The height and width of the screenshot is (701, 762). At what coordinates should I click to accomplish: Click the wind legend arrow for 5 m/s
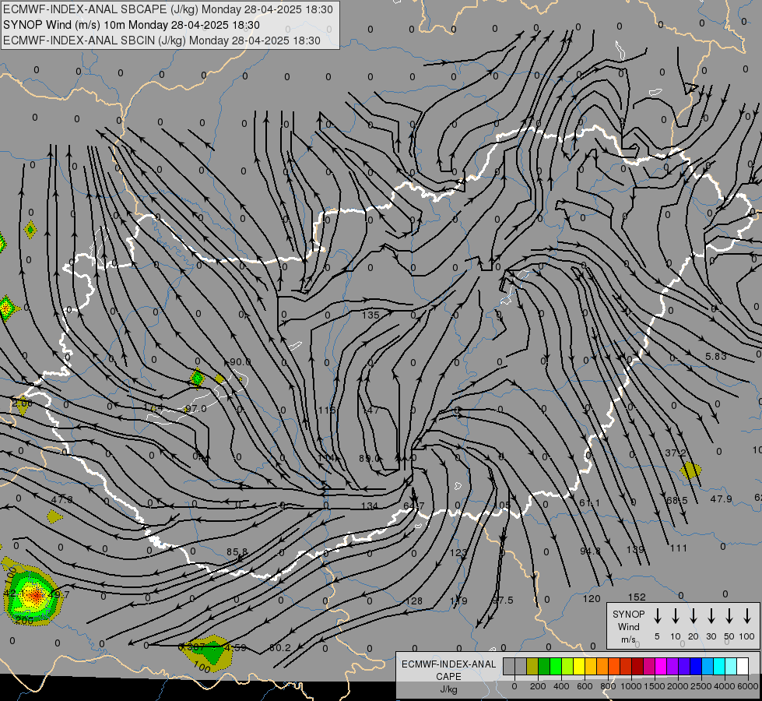coord(657,616)
